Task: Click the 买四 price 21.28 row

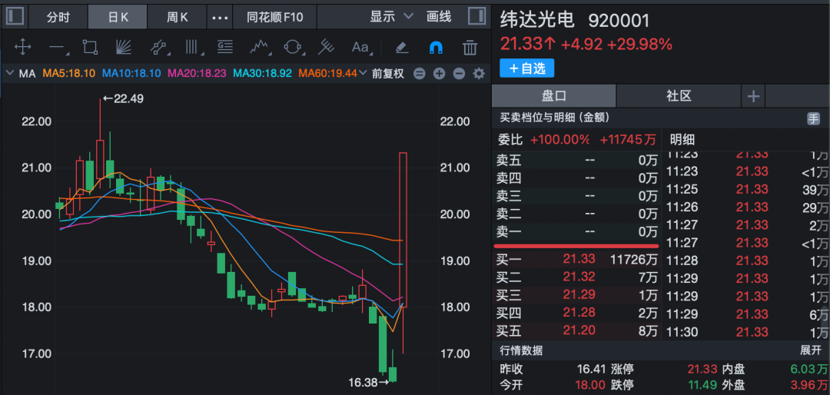Action: tap(577, 313)
